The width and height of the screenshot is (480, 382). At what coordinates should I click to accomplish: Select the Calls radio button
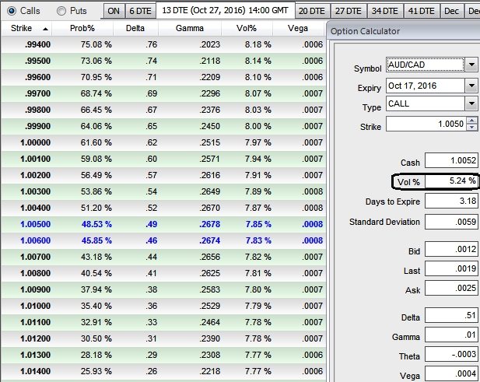[9, 11]
